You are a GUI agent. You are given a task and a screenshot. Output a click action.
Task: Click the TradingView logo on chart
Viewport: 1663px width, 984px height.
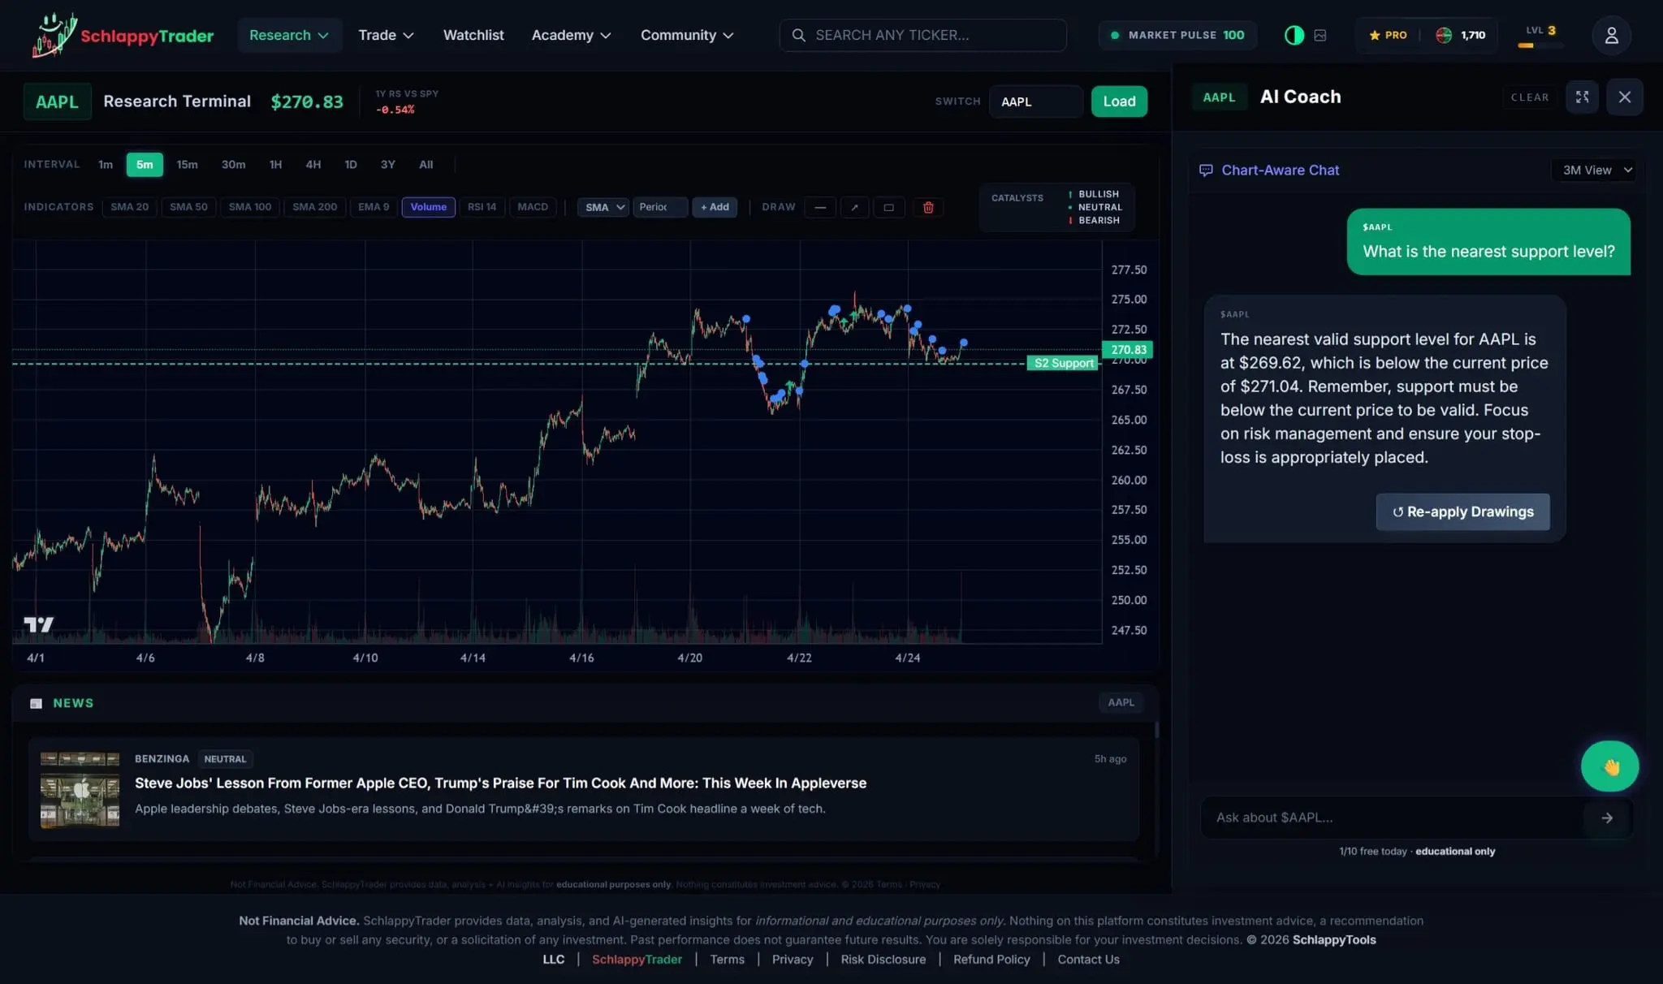pyautogui.click(x=38, y=624)
